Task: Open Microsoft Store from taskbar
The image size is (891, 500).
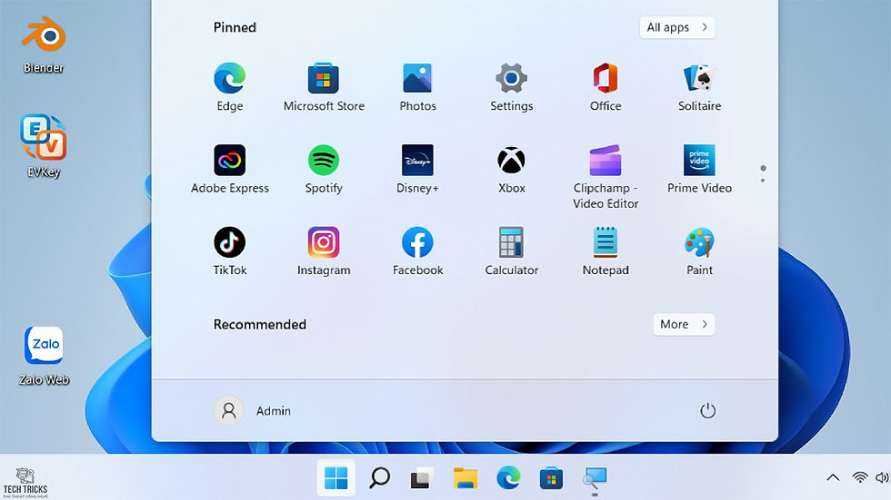Action: point(551,478)
